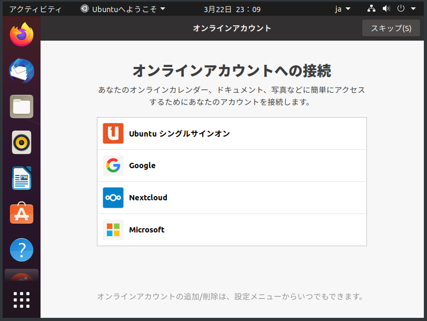Open the system menu arrow
The height and width of the screenshot is (321, 427).
(x=413, y=9)
